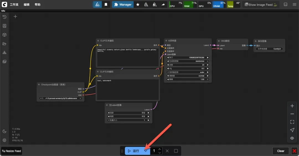The image size is (299, 156).
Task: Click the paper plane navigation icon
Action: click(292, 130)
